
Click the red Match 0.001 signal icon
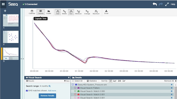click(78, 94)
